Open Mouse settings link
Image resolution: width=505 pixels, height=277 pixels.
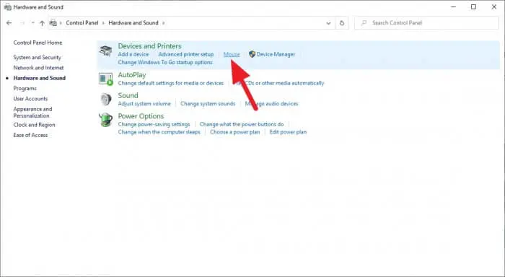point(232,54)
